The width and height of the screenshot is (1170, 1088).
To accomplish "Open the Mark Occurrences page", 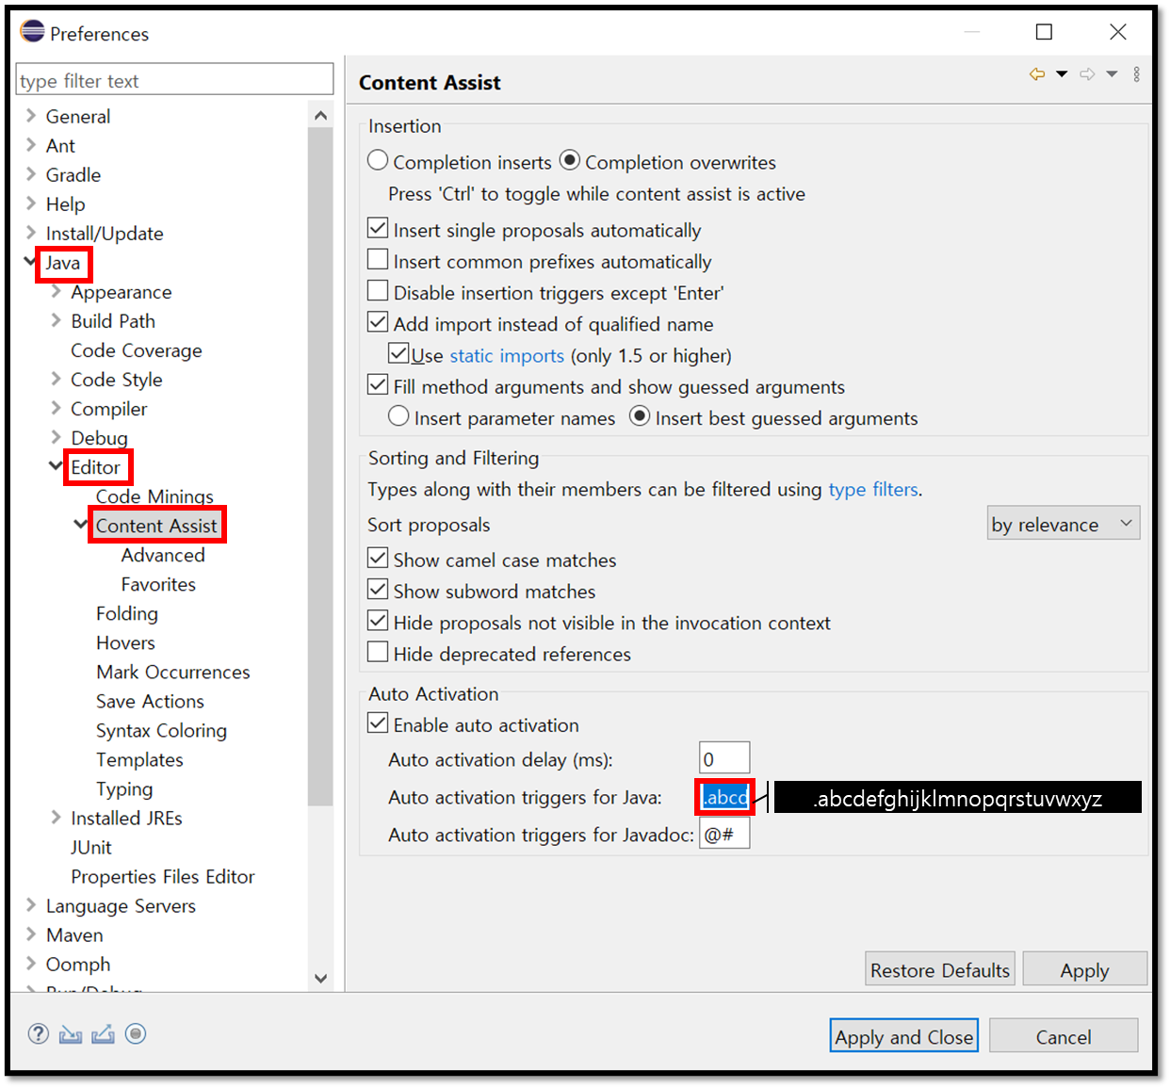I will point(173,672).
